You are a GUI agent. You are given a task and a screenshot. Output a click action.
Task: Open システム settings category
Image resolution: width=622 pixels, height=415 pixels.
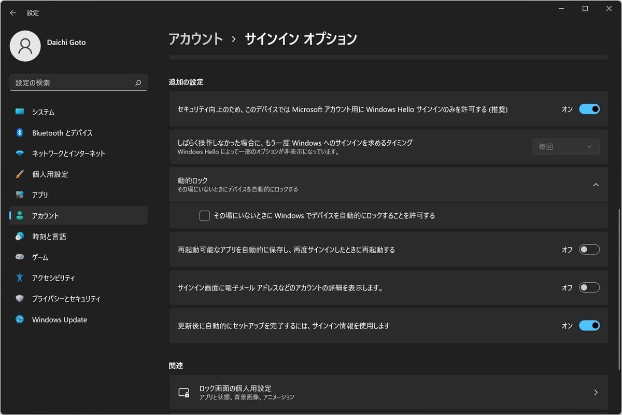click(x=79, y=112)
